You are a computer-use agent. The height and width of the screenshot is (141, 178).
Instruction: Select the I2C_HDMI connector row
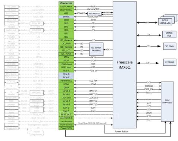click(x=66, y=54)
